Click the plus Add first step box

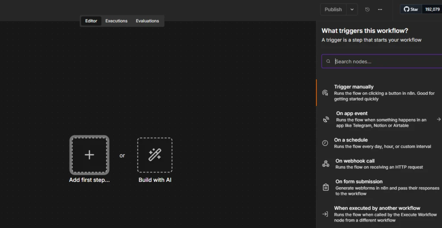point(89,155)
